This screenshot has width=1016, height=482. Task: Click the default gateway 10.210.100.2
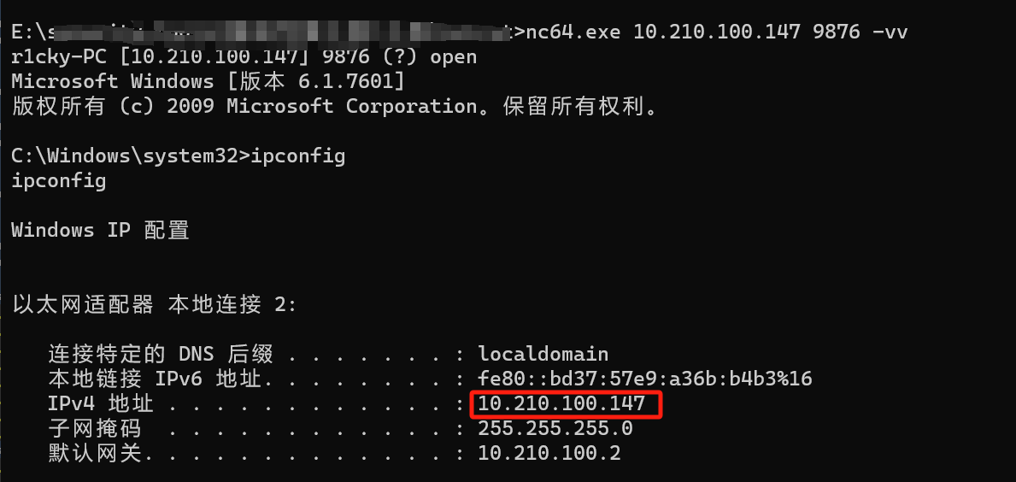[549, 454]
